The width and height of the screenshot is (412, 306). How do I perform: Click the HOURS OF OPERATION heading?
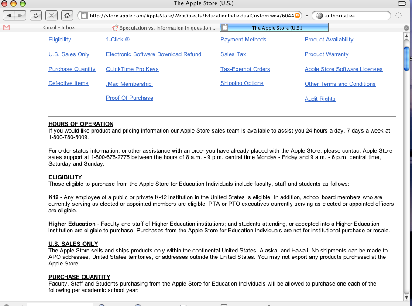coord(81,124)
